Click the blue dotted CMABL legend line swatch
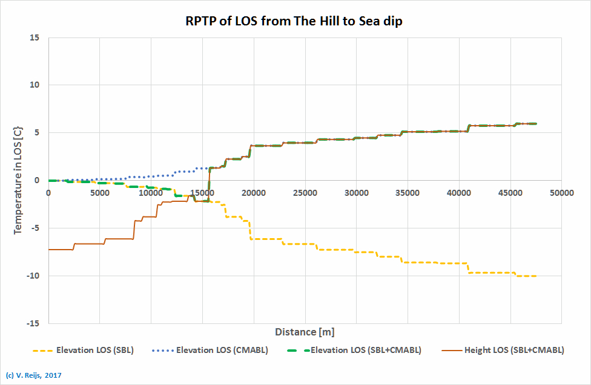This screenshot has width=591, height=385. click(x=159, y=350)
